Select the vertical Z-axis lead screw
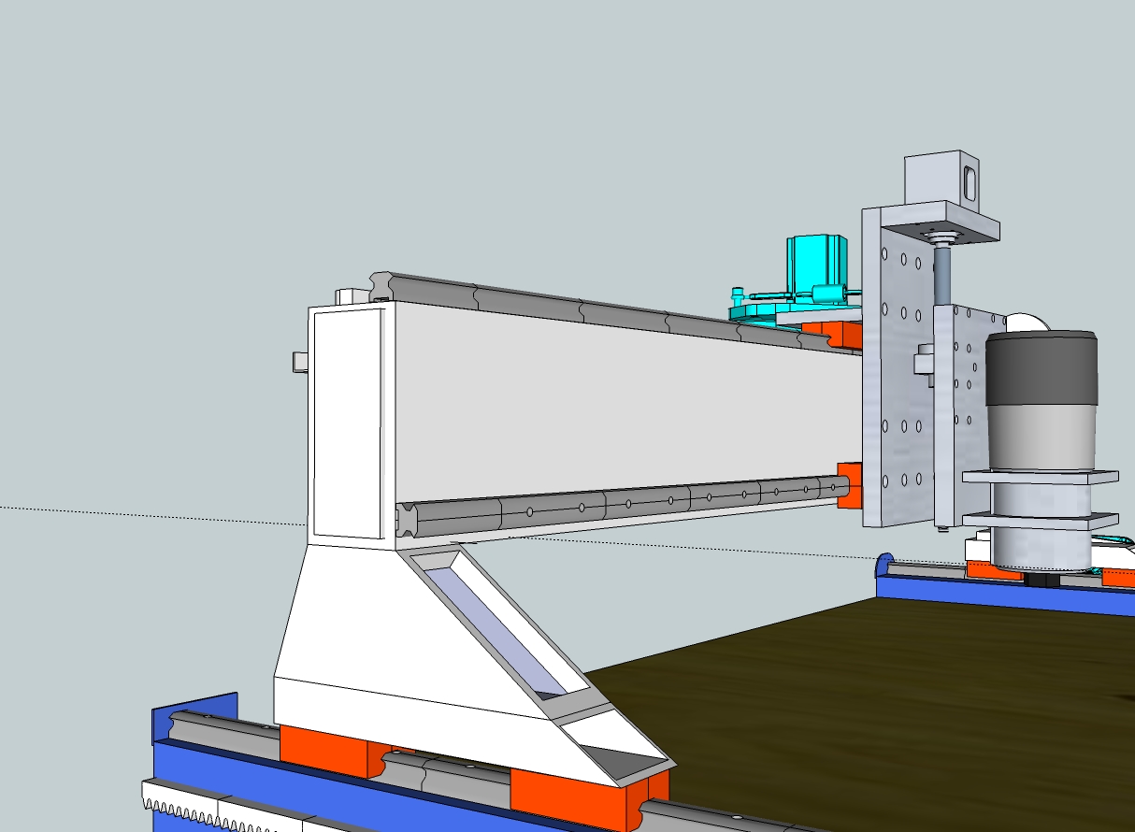Image resolution: width=1135 pixels, height=832 pixels. click(940, 273)
